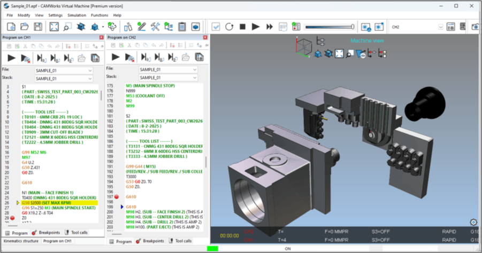Switch to CH2 Breakpoints tab
Image resolution: width=482 pixels, height=253 pixels.
click(150, 241)
